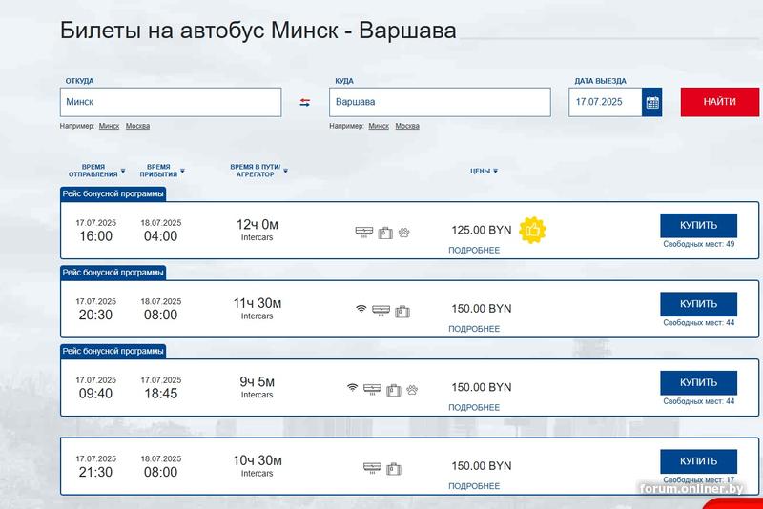Click yellow thumbs-up badge next to 125.00 BYN

click(x=532, y=230)
